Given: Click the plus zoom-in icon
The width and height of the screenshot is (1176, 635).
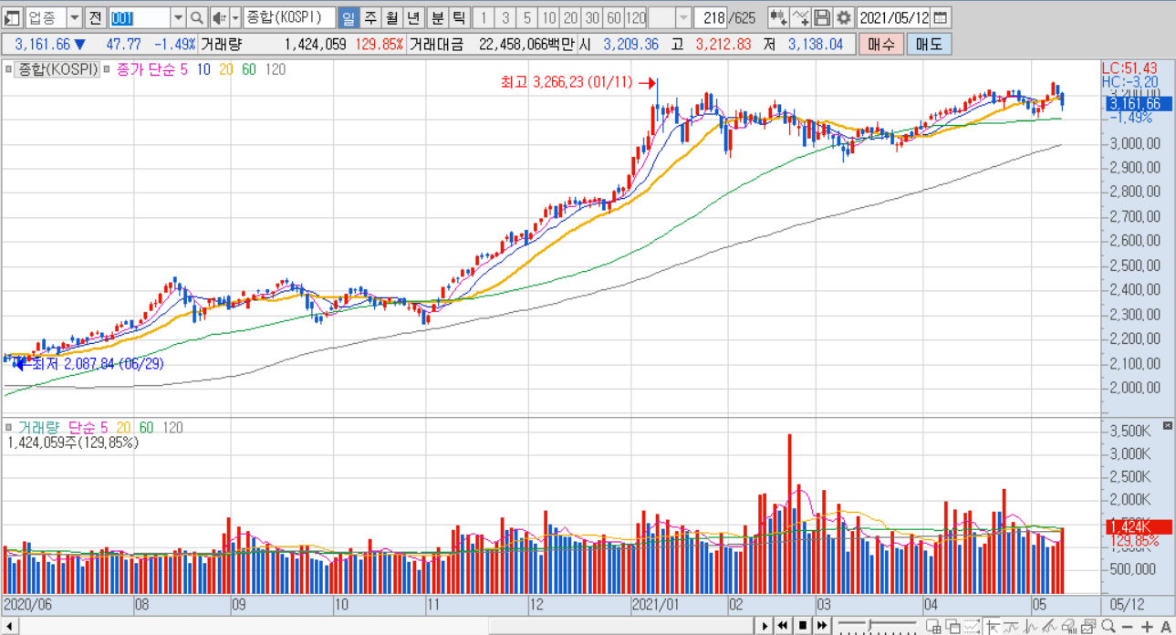Looking at the screenshot, I should 1148,626.
